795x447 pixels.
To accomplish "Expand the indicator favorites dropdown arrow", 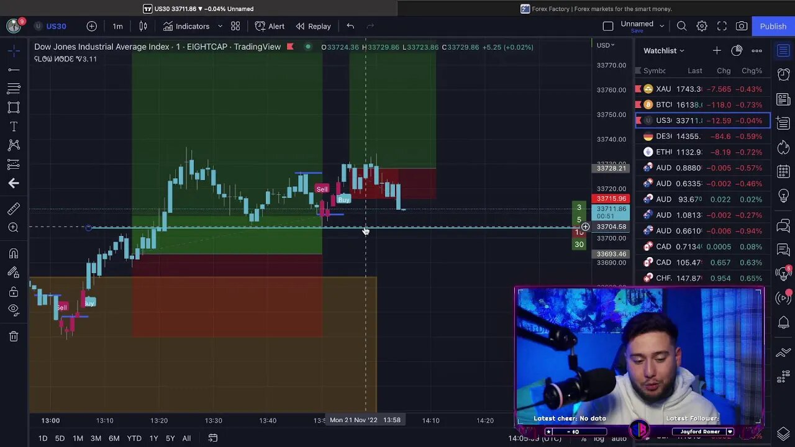I will [x=220, y=26].
